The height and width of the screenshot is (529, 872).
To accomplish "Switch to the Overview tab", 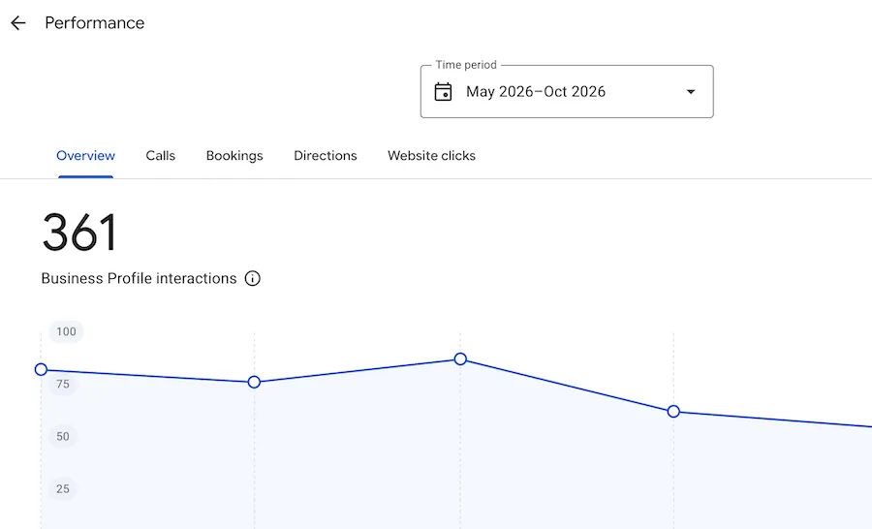I will click(85, 156).
